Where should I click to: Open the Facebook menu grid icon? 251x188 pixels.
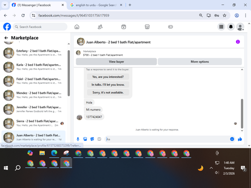[x=221, y=27]
